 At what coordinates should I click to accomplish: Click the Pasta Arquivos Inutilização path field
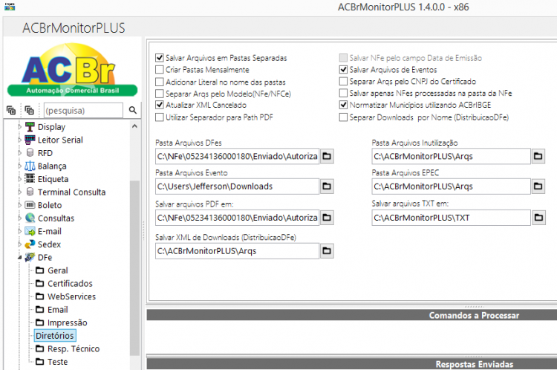(451, 156)
